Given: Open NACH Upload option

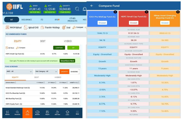Looking at the screenshot, I should pyautogui.click(x=14, y=27).
